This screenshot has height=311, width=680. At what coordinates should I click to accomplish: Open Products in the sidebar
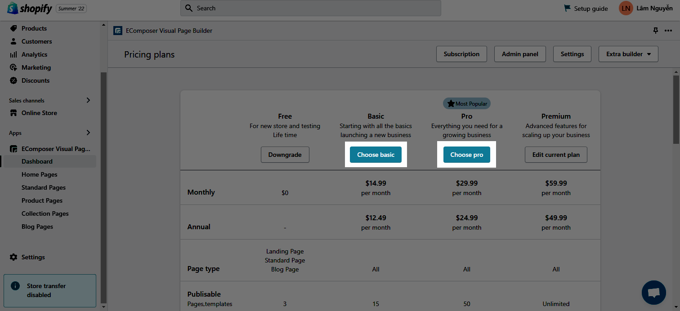(34, 28)
